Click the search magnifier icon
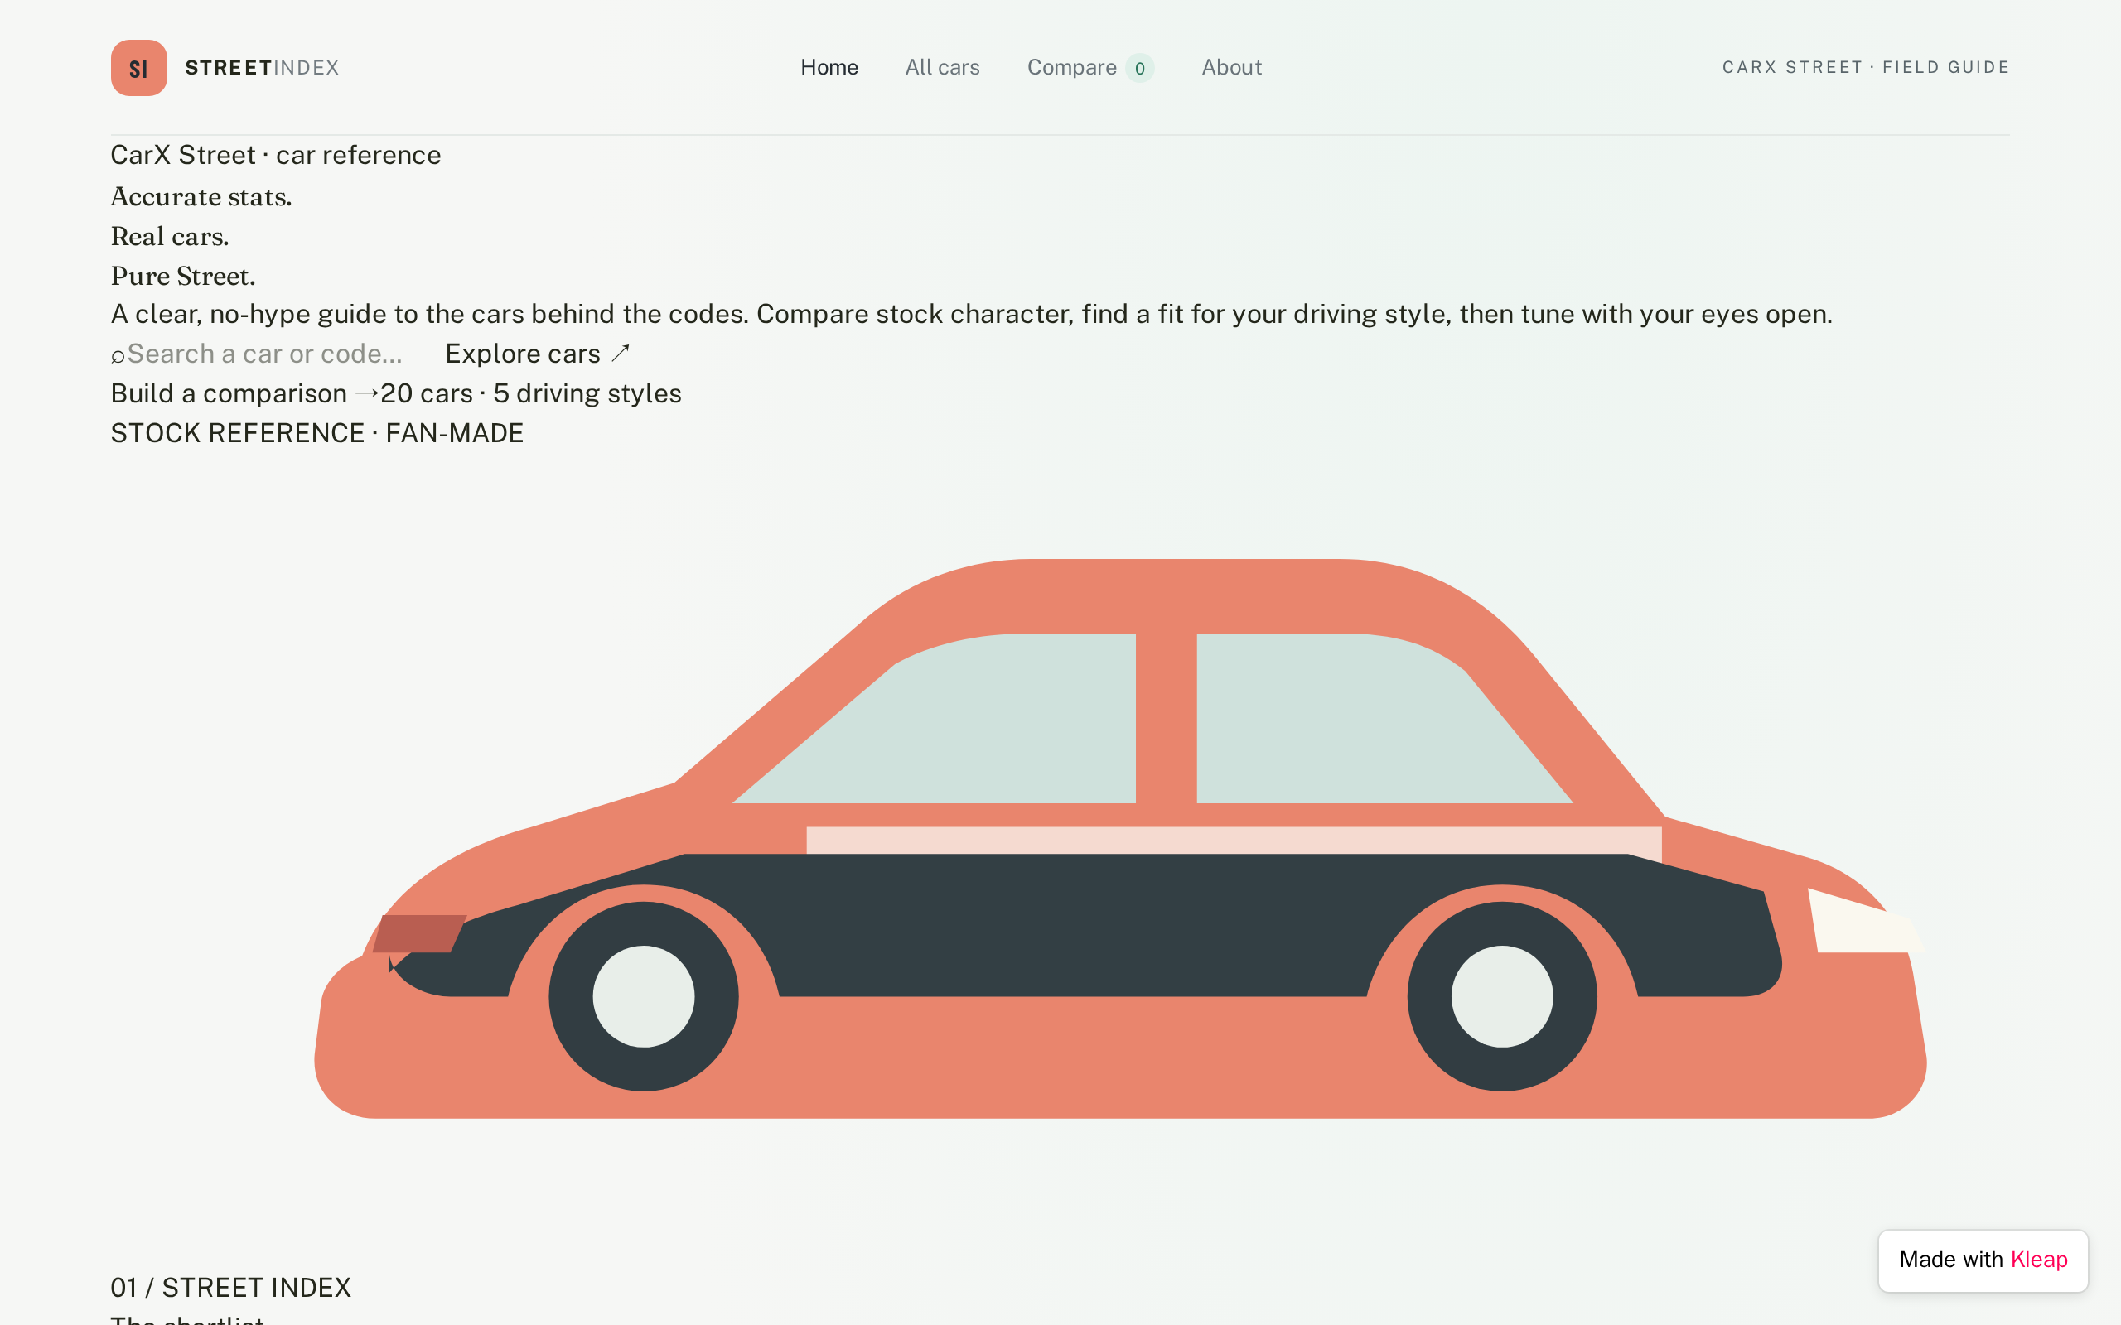 (x=118, y=355)
